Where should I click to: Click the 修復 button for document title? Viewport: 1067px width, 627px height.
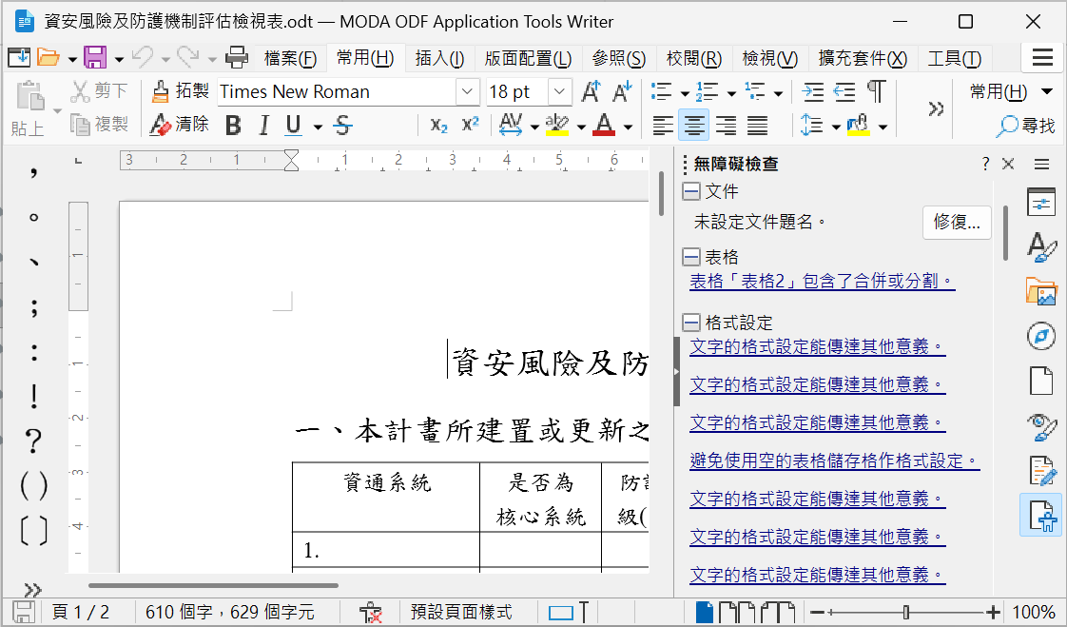point(957,223)
